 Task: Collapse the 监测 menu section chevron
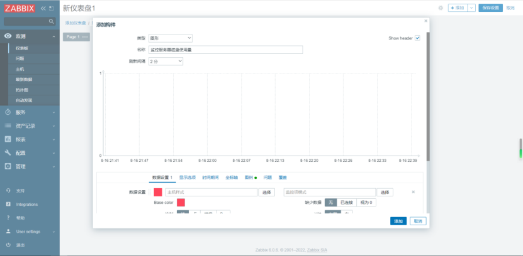[53, 36]
